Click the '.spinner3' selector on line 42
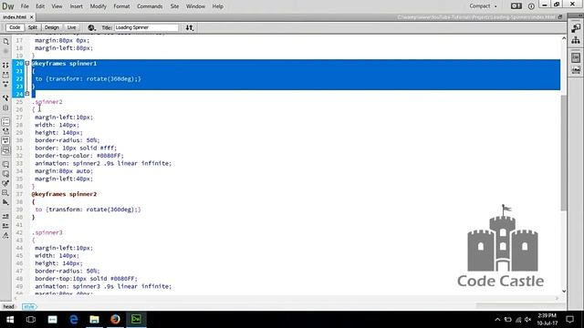584x328 pixels. click(47, 232)
